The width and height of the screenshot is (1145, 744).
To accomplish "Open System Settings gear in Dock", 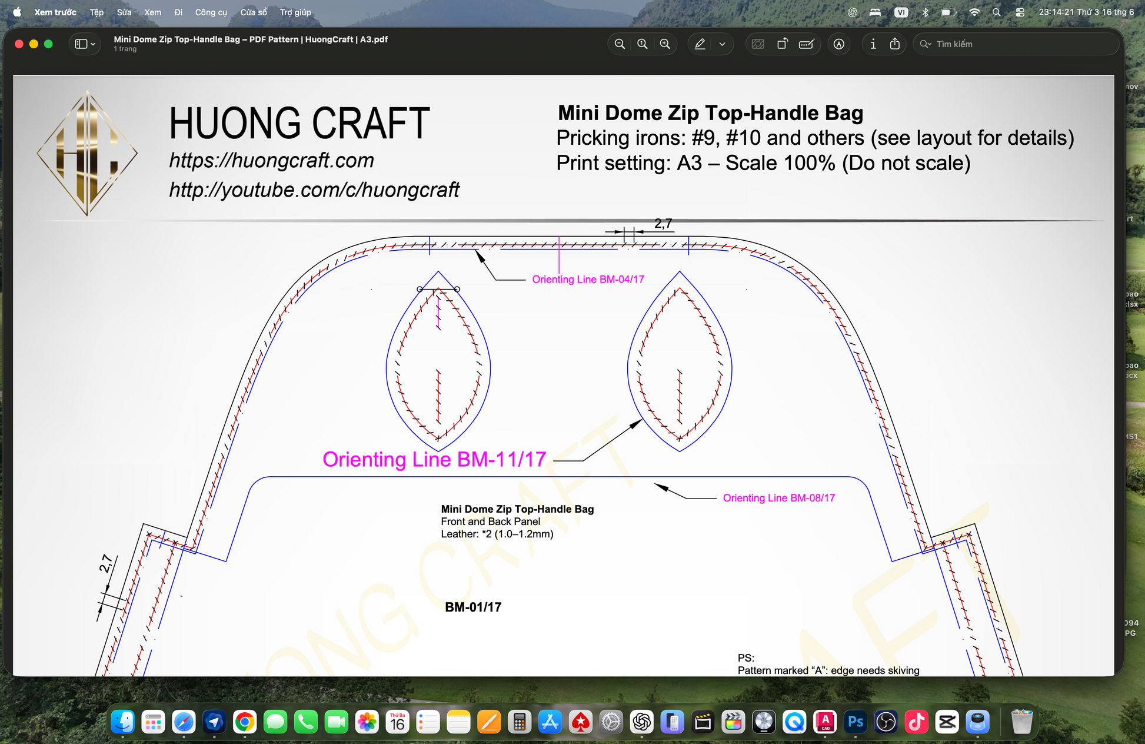I will coord(611,722).
